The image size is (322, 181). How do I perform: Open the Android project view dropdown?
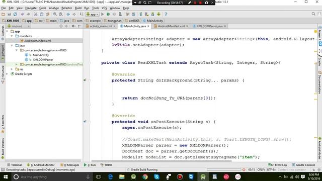point(19,26)
